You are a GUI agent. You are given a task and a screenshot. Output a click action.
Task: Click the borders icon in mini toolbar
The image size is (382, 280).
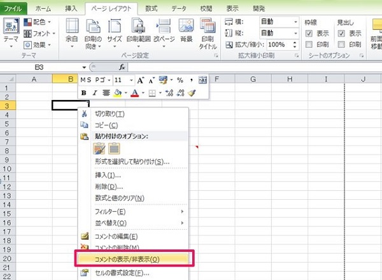[152, 93]
